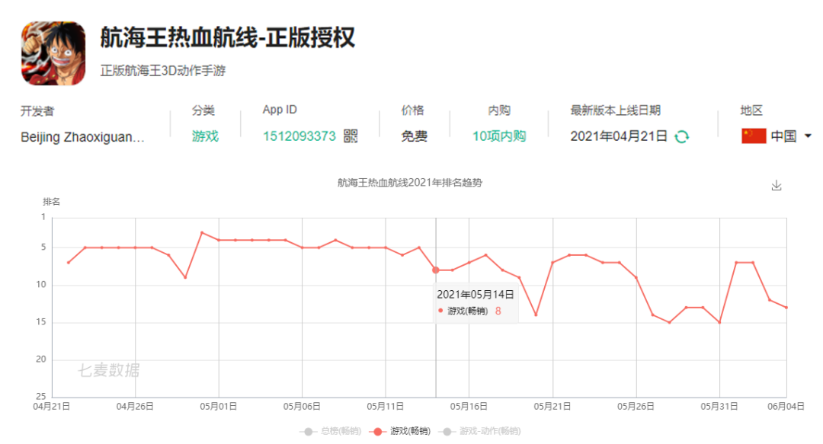Viewport: 823px width, 444px height.
Task: Click the 04月21日 axis label
Action: click(x=52, y=407)
